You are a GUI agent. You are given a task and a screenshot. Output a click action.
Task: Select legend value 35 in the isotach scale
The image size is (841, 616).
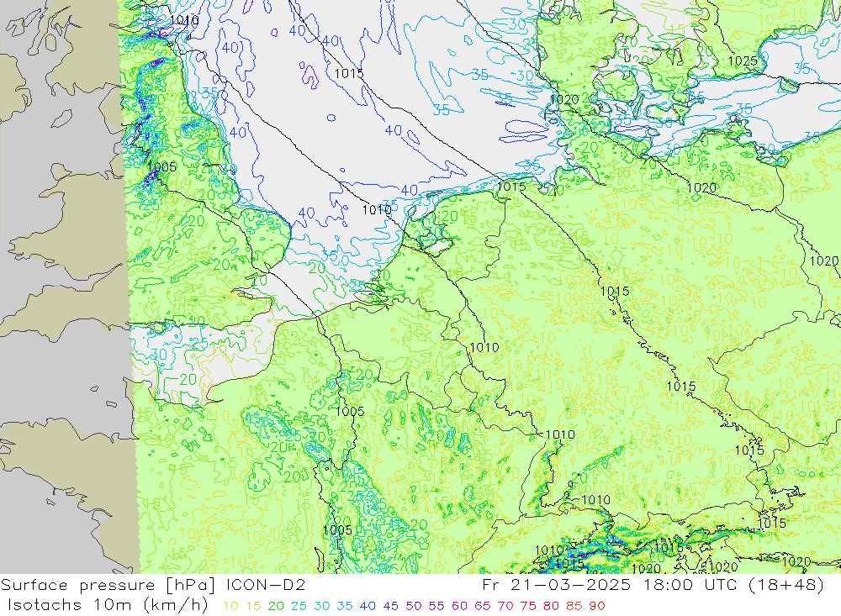pyautogui.click(x=345, y=606)
